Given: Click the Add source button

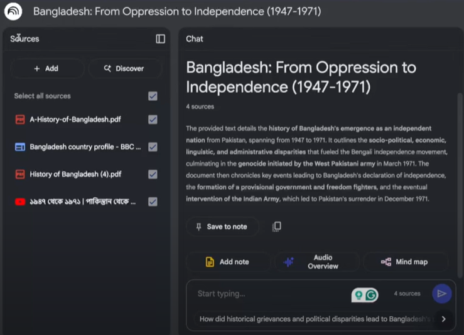Looking at the screenshot, I should (47, 68).
